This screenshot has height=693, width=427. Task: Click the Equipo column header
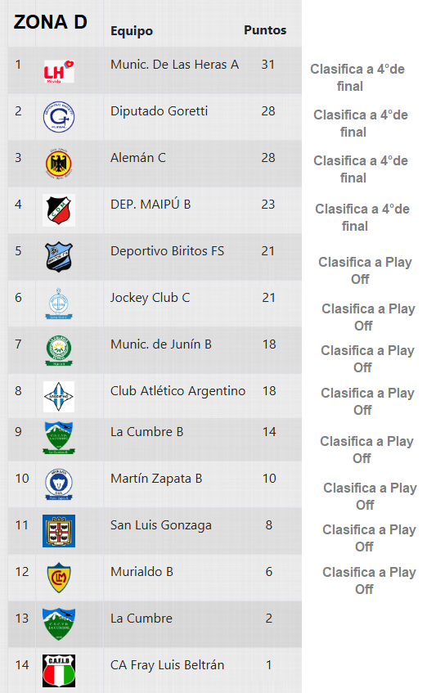(x=132, y=31)
